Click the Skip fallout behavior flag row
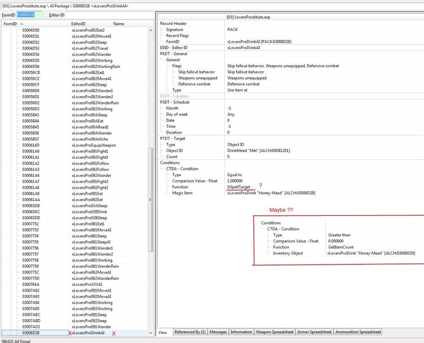The image size is (424, 343). (196, 72)
